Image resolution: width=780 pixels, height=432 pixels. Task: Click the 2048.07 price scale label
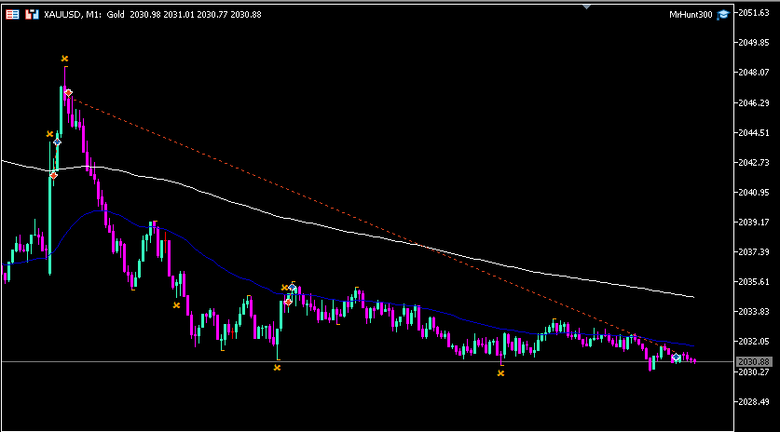tap(754, 73)
